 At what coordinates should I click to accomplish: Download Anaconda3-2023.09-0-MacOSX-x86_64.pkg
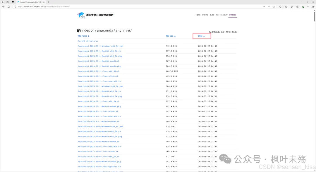pyautogui.click(x=100, y=137)
